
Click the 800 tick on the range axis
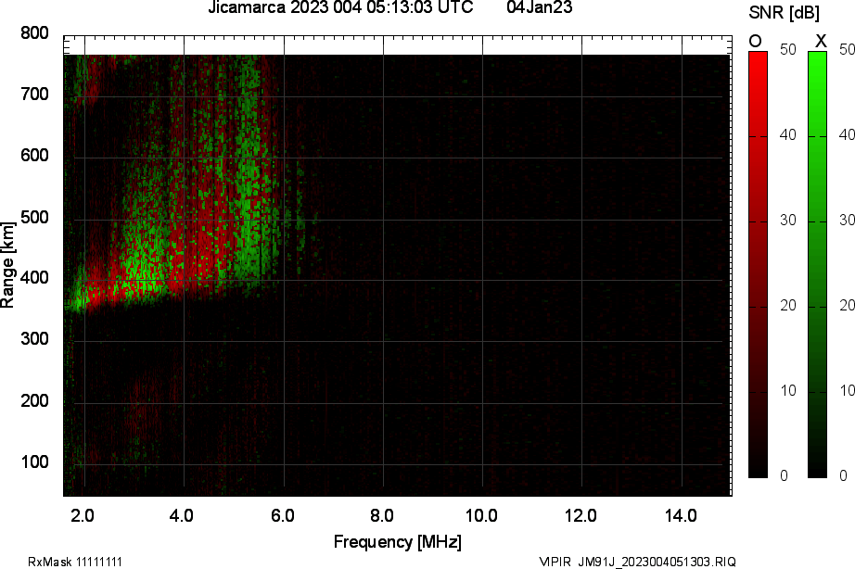coord(34,33)
